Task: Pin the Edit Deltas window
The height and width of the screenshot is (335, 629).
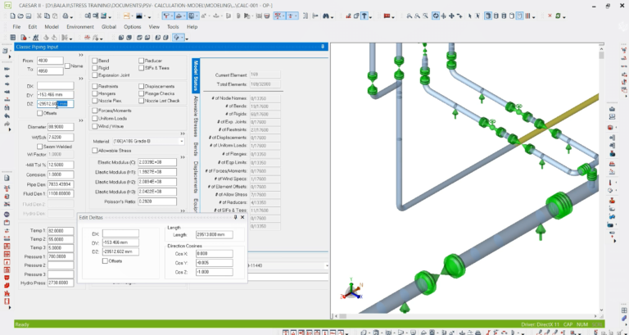Action: tap(236, 217)
